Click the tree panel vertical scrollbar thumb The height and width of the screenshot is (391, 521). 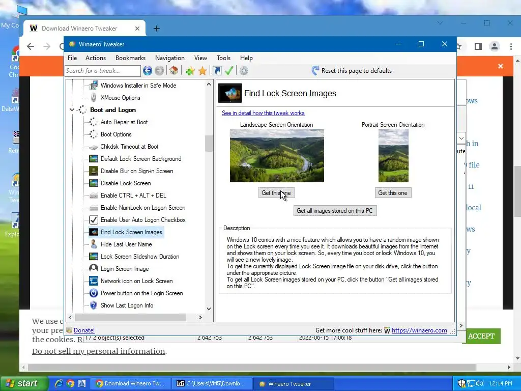click(209, 143)
